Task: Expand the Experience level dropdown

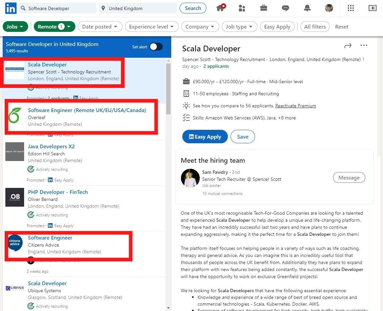Action: click(x=152, y=27)
